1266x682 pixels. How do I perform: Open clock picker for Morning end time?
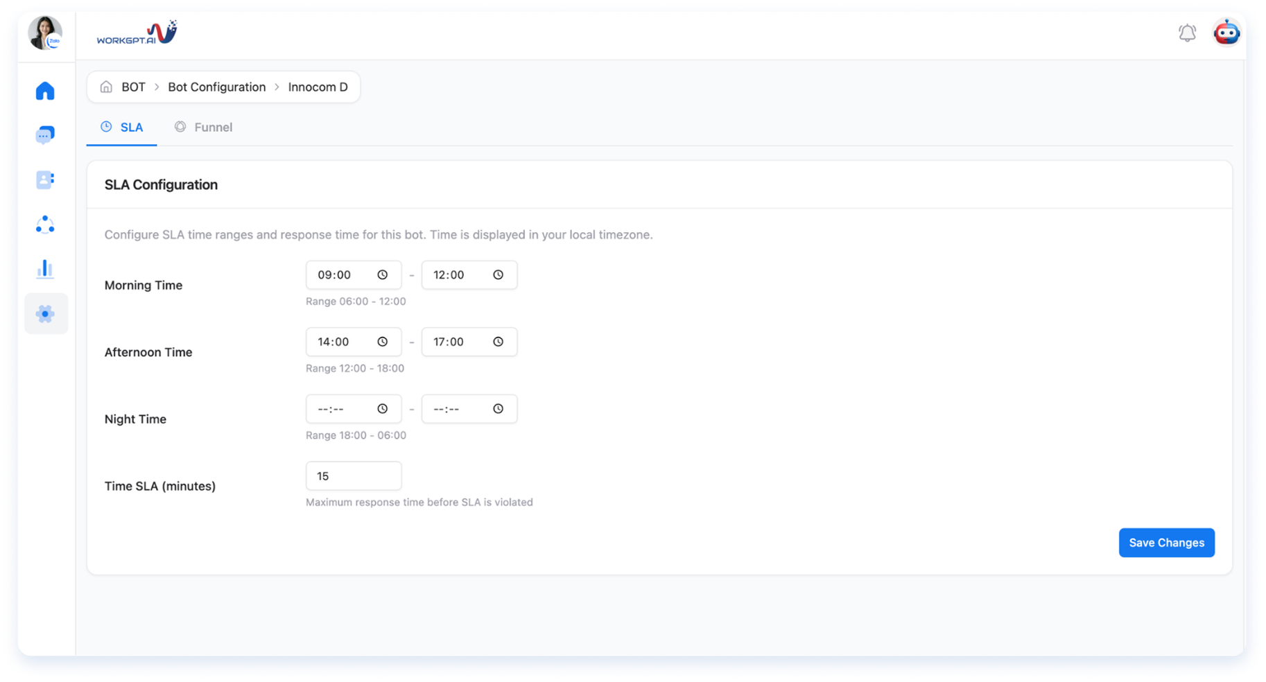point(498,275)
